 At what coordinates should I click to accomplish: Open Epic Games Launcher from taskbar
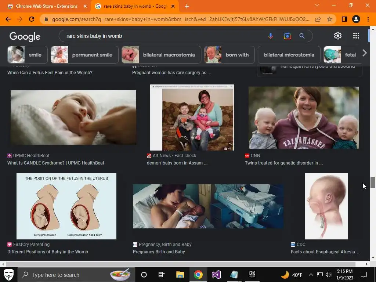(252, 275)
